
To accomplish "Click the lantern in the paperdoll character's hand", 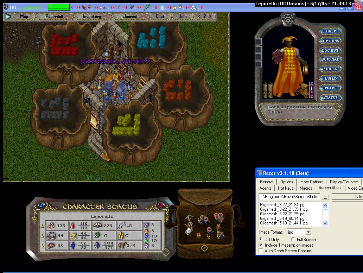I will coord(305,68).
